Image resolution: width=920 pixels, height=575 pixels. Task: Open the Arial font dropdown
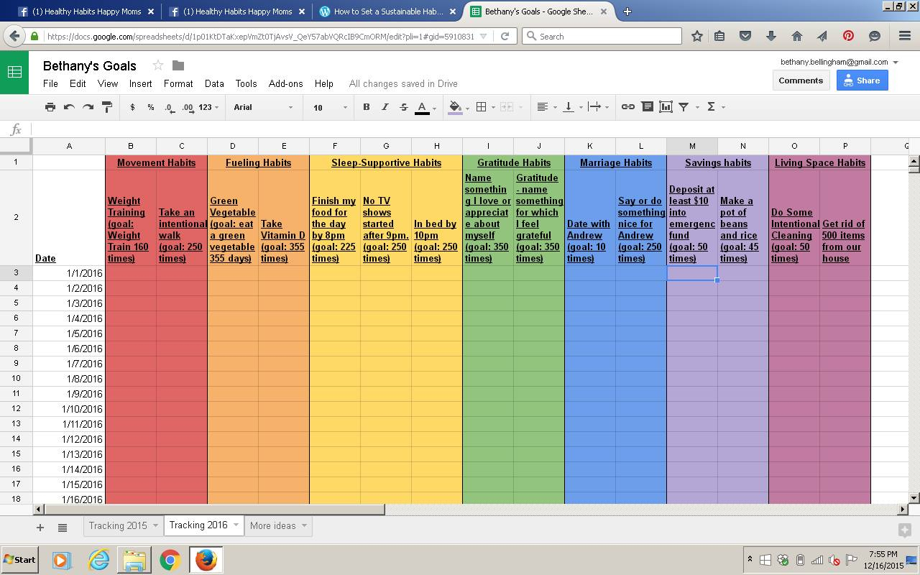(x=263, y=107)
